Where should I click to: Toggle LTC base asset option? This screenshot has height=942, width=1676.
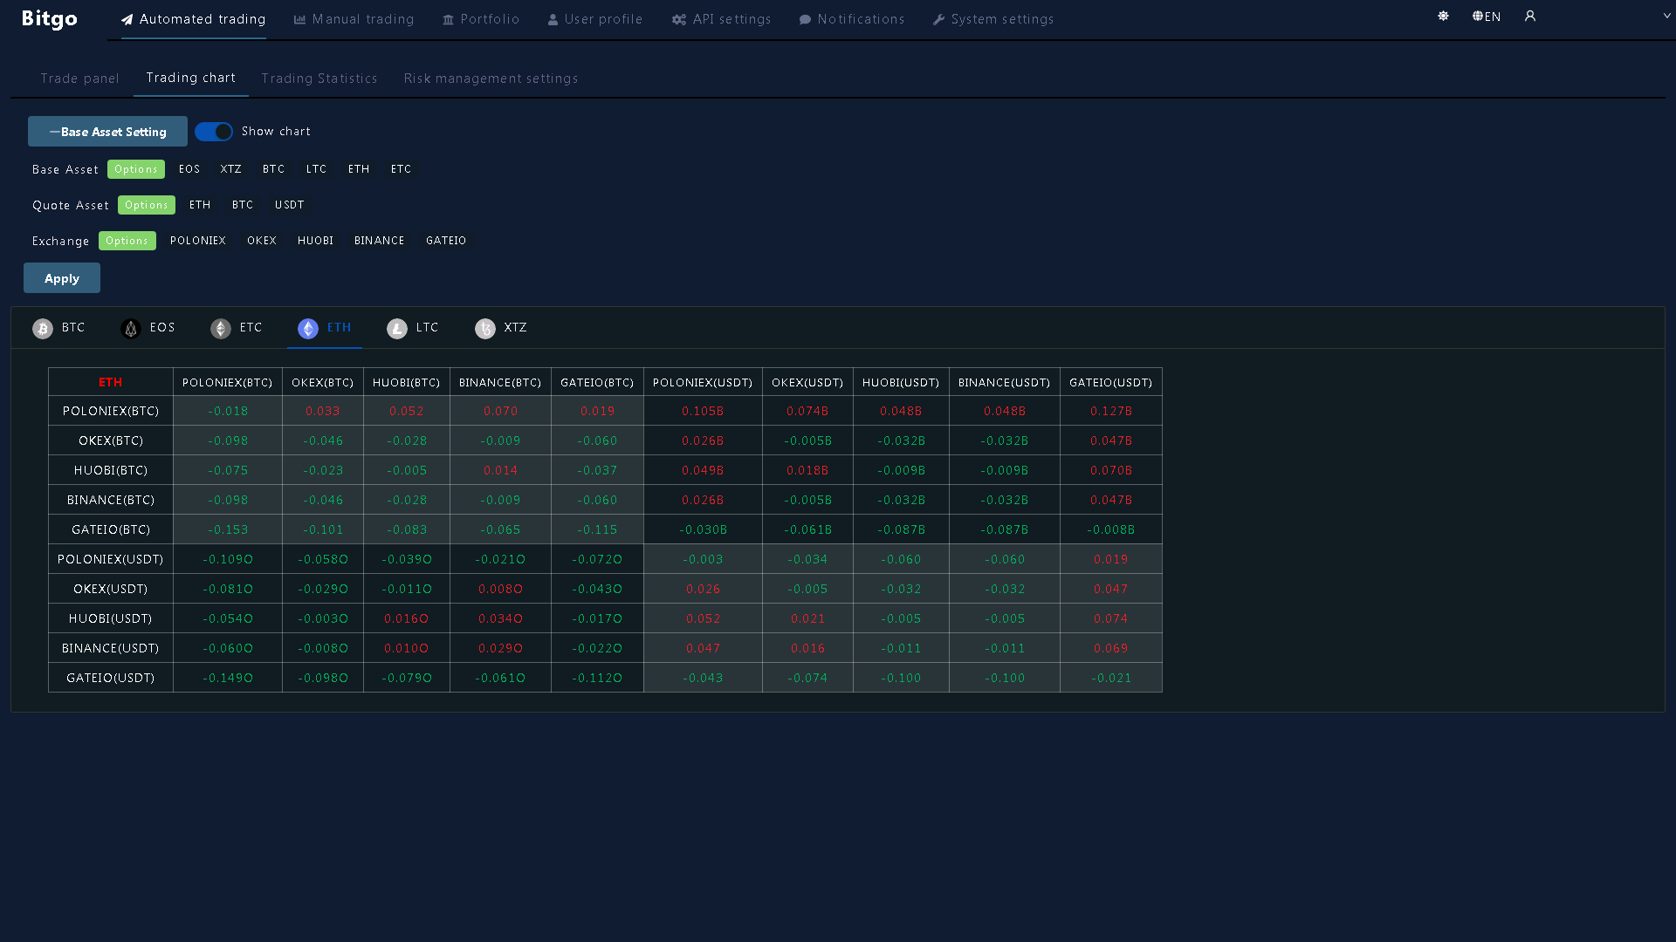pyautogui.click(x=317, y=169)
